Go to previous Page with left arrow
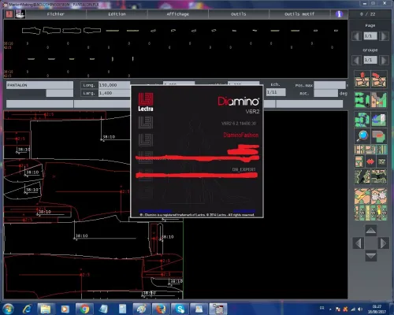The image size is (394, 315). [x=356, y=36]
